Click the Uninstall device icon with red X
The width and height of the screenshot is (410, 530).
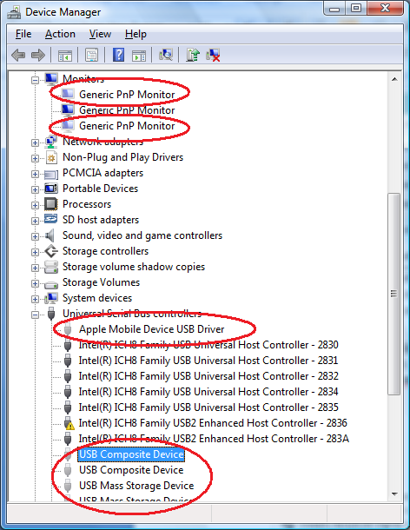point(213,55)
